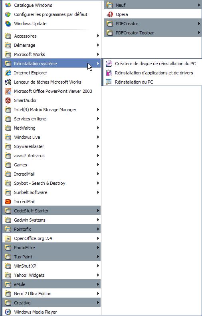Viewport: 202px width, 316px height.
Task: Click the IncrediMail envelope icon
Action: coord(8,202)
